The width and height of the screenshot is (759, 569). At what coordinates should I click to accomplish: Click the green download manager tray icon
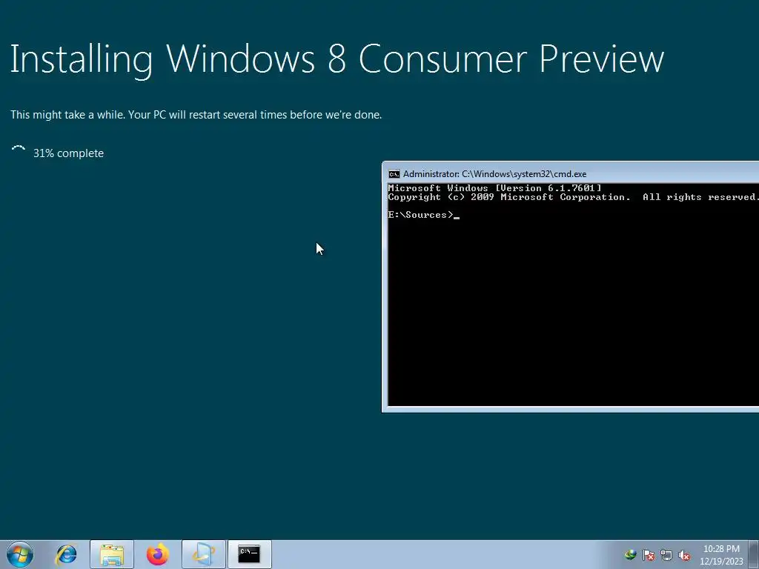pos(631,555)
